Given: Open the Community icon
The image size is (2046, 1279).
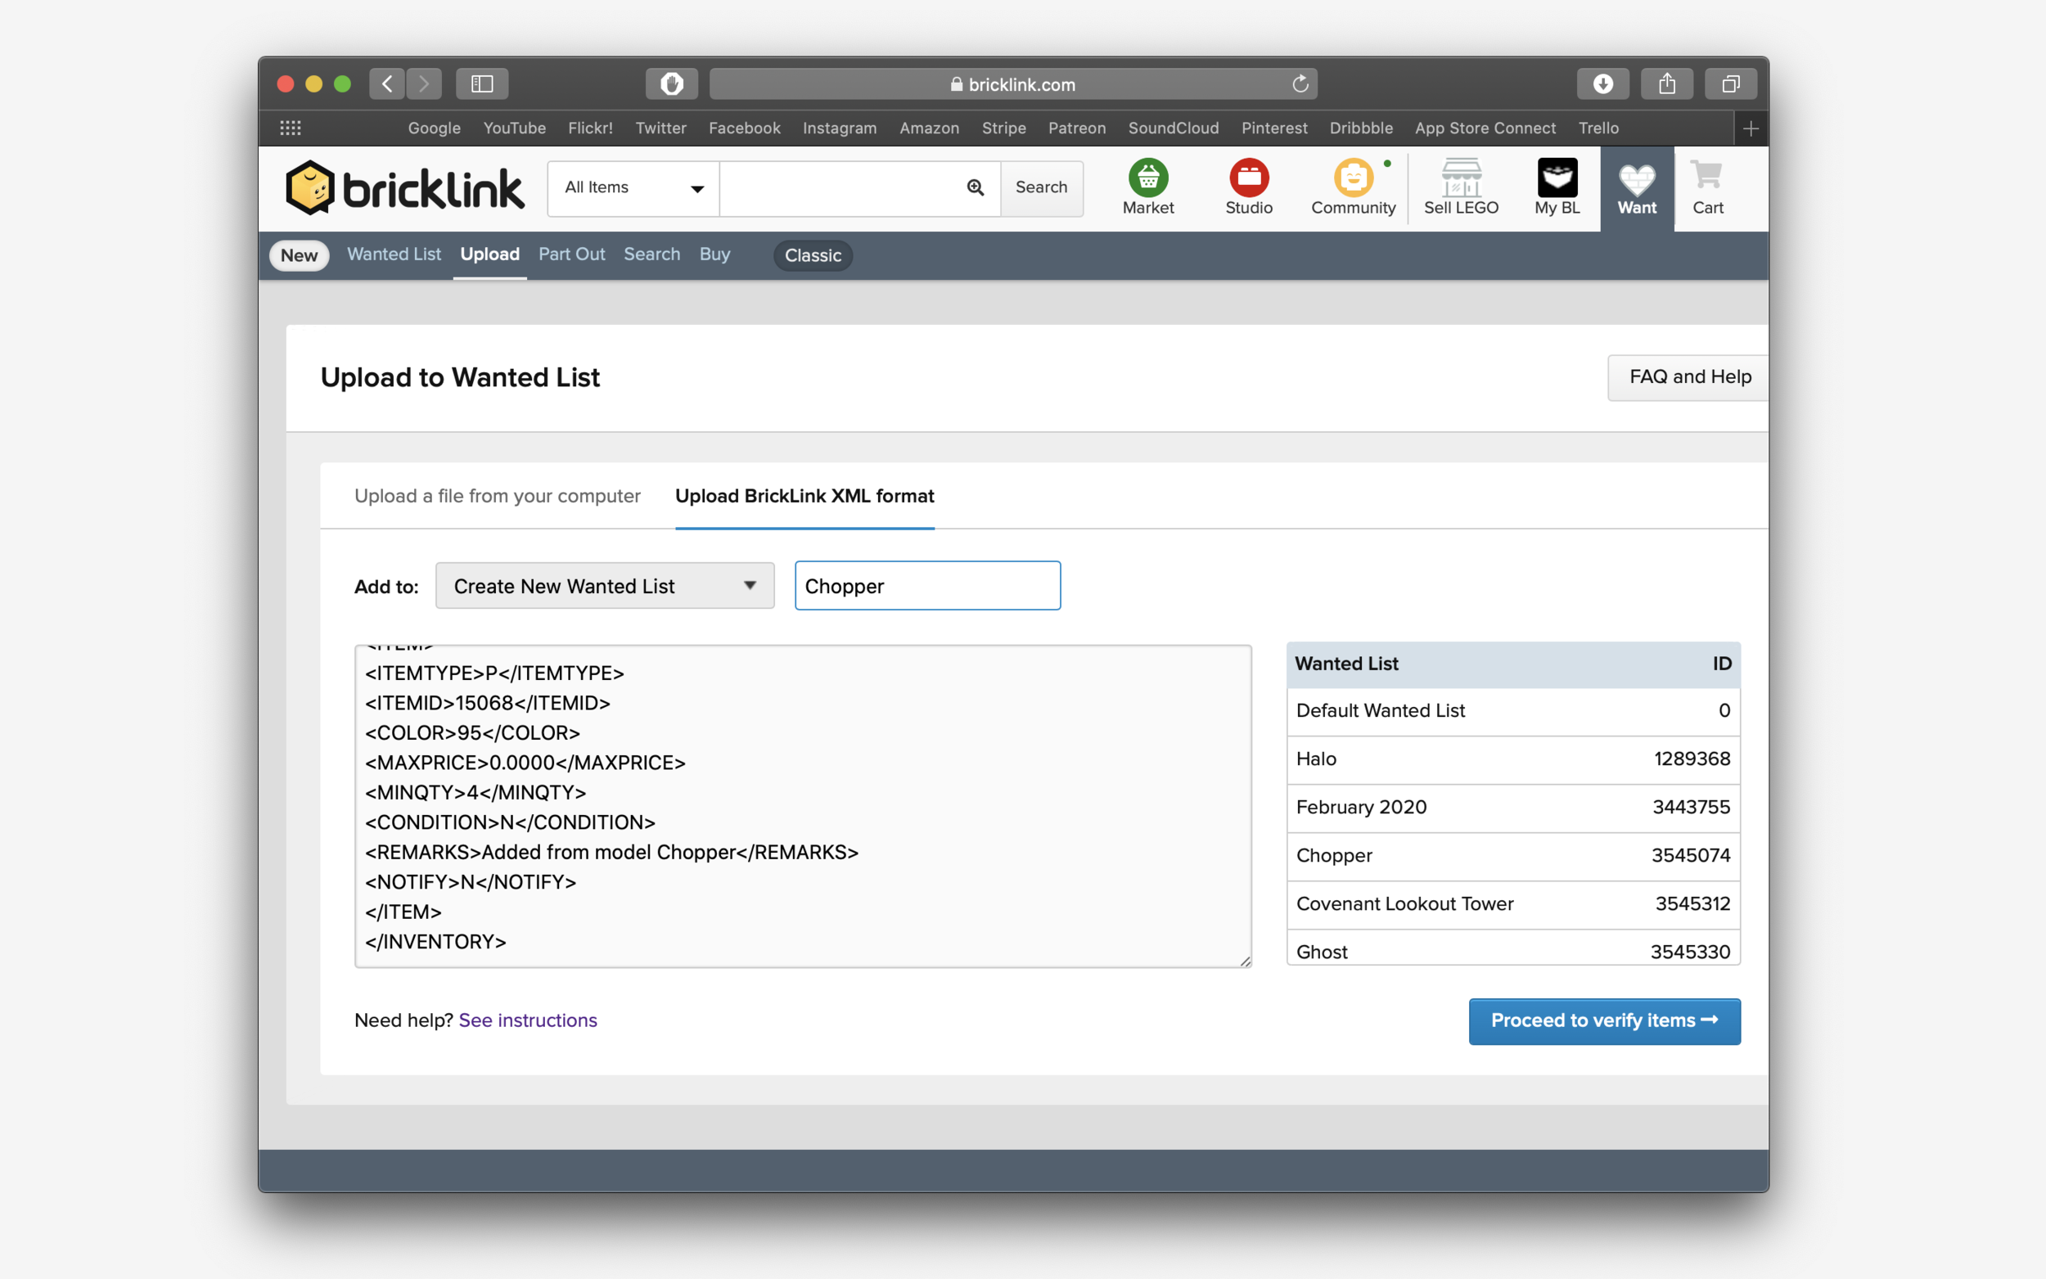Looking at the screenshot, I should 1353,178.
